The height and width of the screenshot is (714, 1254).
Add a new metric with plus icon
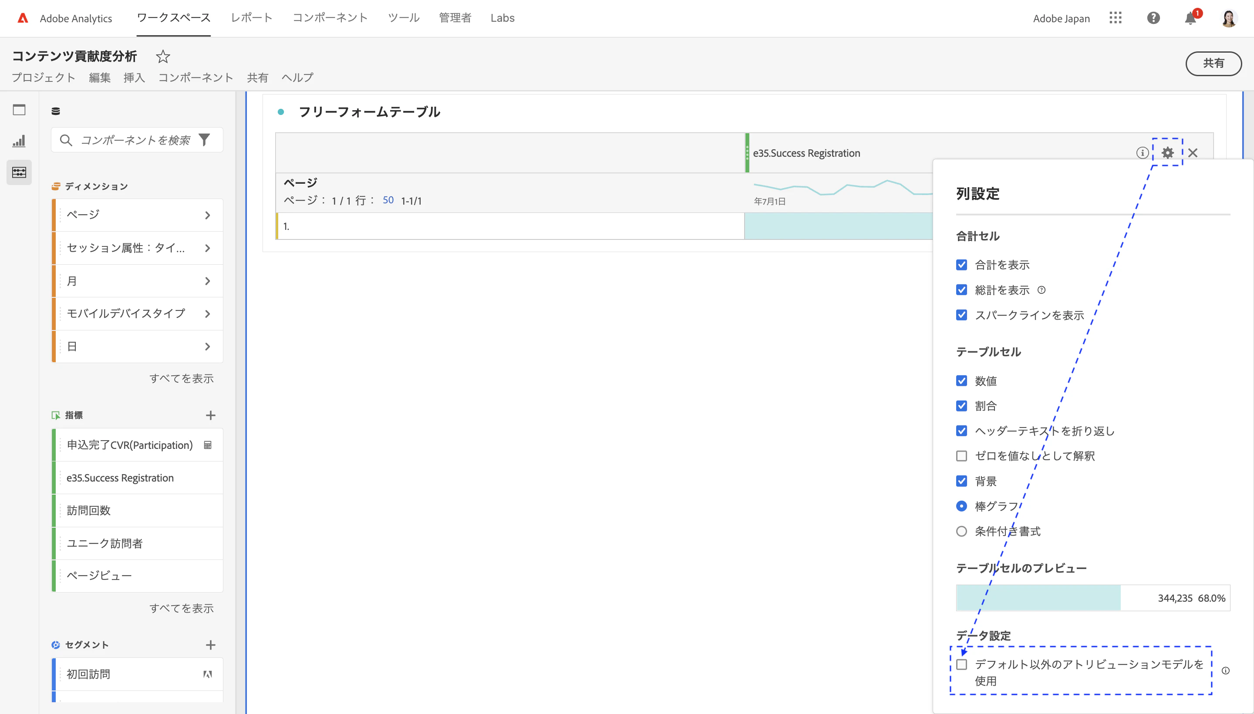pos(211,415)
